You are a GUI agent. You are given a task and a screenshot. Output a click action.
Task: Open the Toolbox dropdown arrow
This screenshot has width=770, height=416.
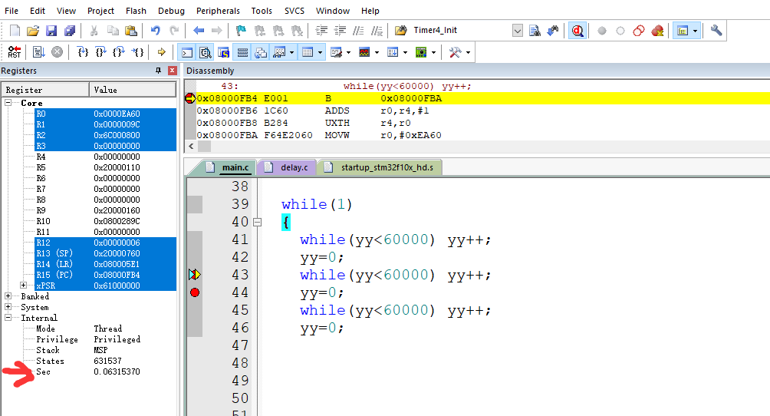point(468,52)
